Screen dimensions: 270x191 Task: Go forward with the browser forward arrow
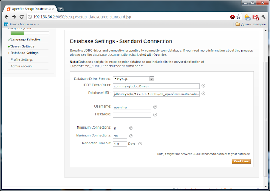pos(14,17)
